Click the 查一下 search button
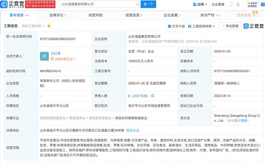The image size is (265, 167). (149, 5)
